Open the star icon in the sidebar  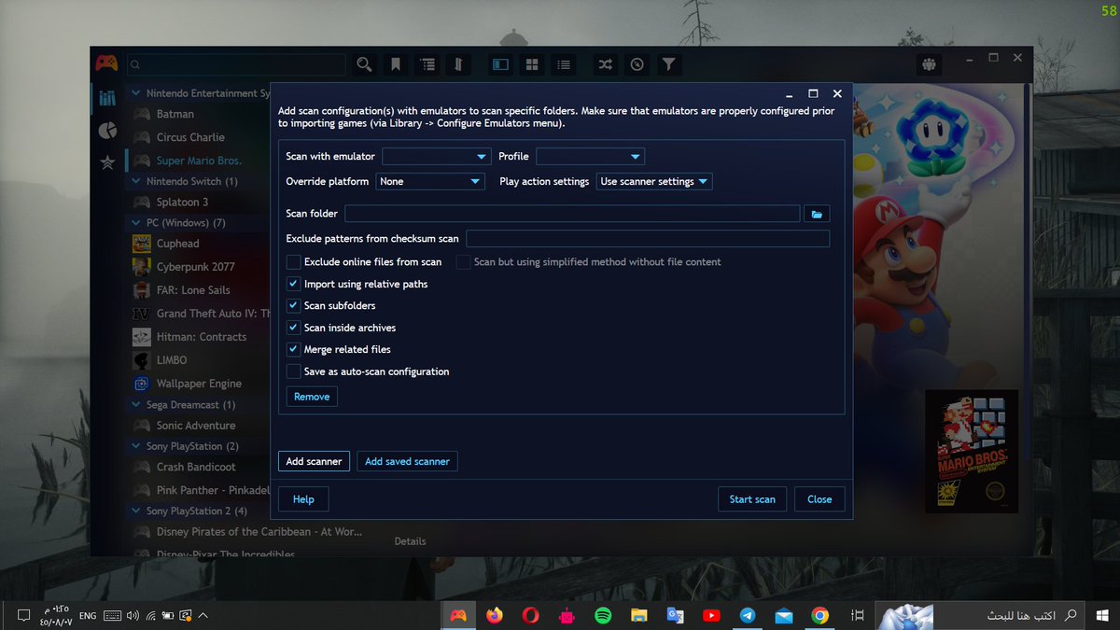click(x=106, y=162)
